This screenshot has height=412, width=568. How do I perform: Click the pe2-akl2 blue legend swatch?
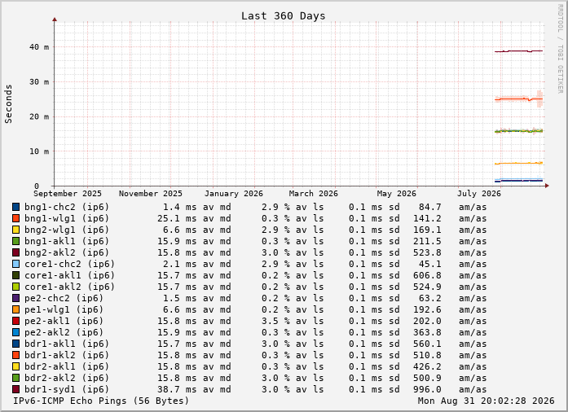click(16, 332)
